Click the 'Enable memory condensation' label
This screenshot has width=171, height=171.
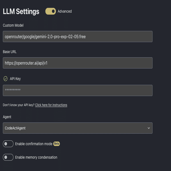(36, 157)
